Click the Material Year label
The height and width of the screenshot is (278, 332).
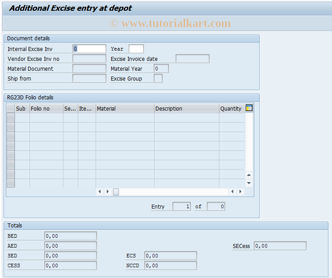tap(126, 68)
